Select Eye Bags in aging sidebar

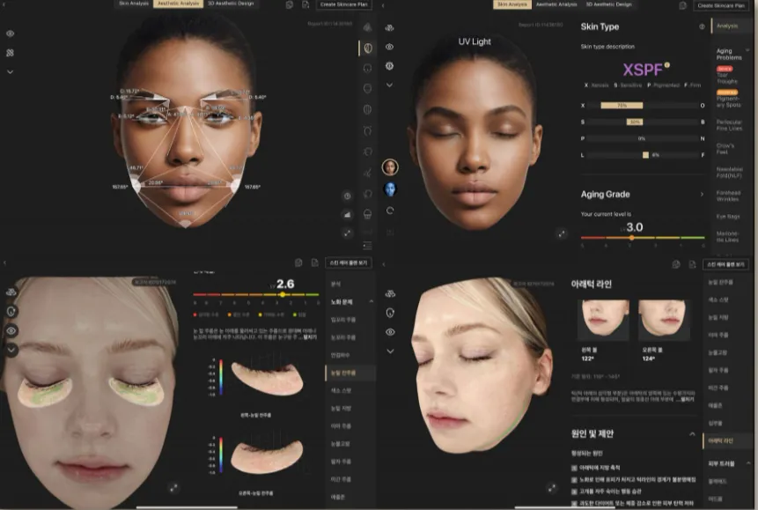click(727, 217)
